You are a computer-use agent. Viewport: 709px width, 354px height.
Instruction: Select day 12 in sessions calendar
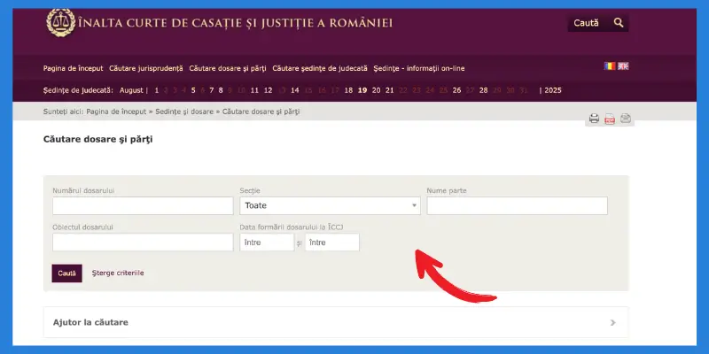pyautogui.click(x=269, y=90)
